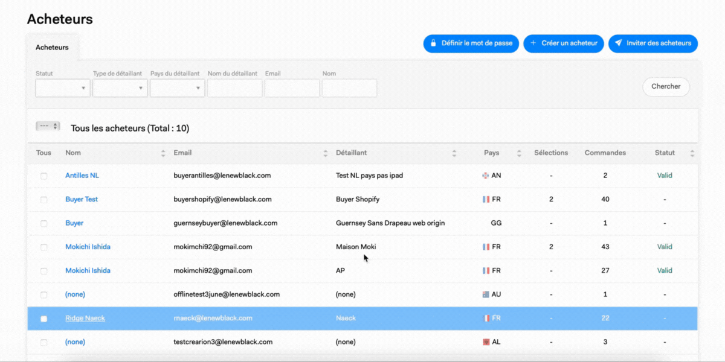Screen dimensions: 725x362
Task: Tick the checkbox for the offlinetest3june row
Action: 43,295
